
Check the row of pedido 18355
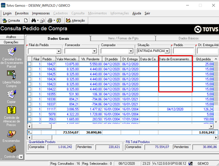coord(29,94)
